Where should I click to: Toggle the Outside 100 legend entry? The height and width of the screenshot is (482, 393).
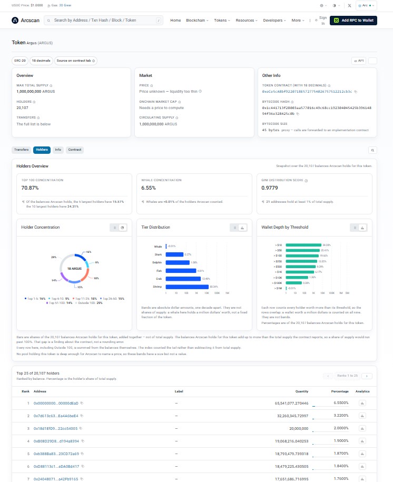pyautogui.click(x=89, y=303)
